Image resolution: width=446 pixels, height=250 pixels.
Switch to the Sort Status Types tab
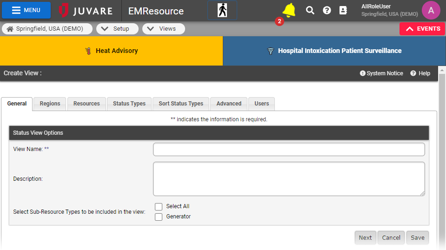pyautogui.click(x=181, y=104)
